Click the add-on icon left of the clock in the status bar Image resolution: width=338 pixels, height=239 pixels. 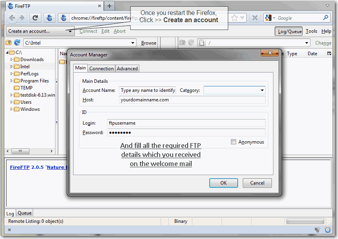(x=317, y=230)
